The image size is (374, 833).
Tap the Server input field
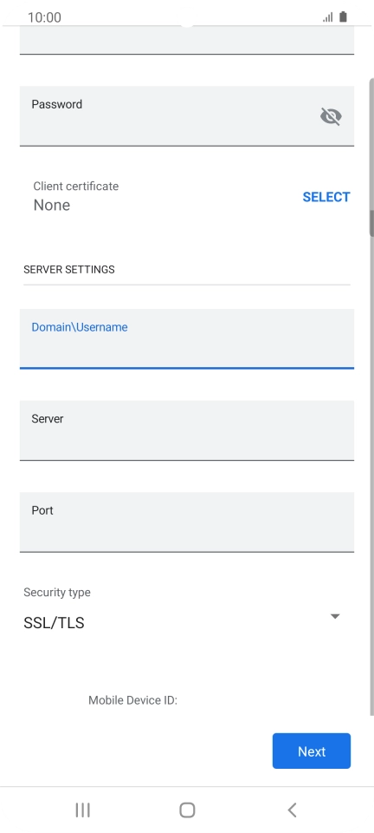186,430
